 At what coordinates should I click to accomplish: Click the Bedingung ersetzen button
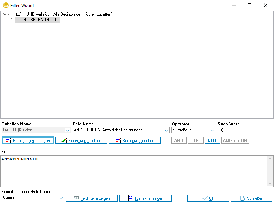(82, 141)
